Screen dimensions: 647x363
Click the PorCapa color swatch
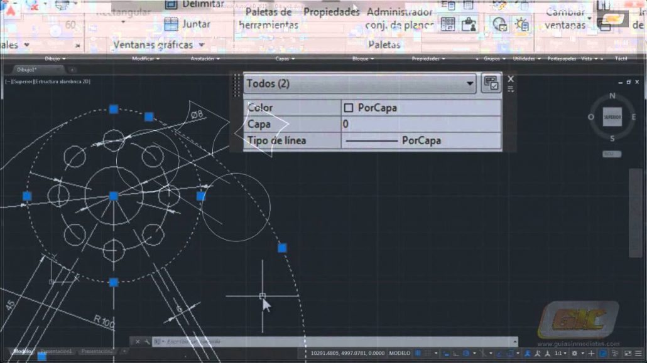349,108
